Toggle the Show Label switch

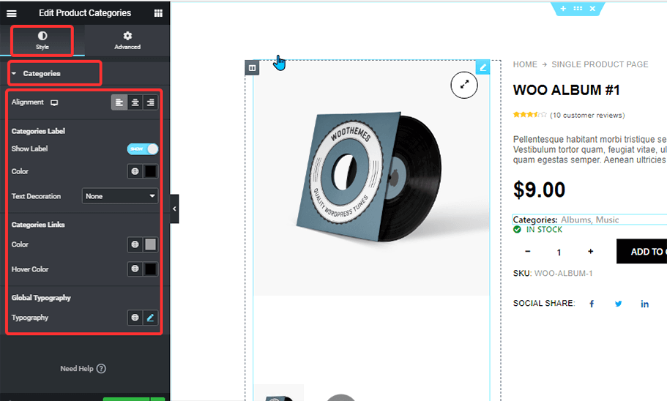click(x=143, y=149)
